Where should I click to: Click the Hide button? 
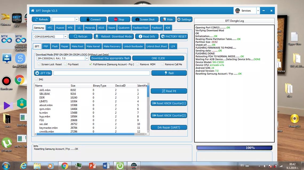(168, 19)
